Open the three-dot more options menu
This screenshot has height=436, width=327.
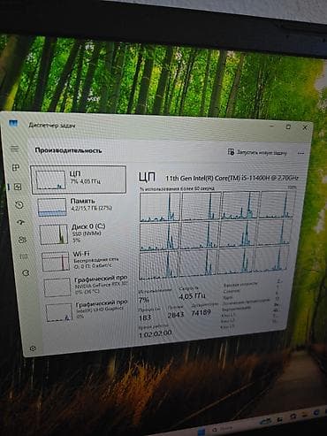[x=300, y=153]
